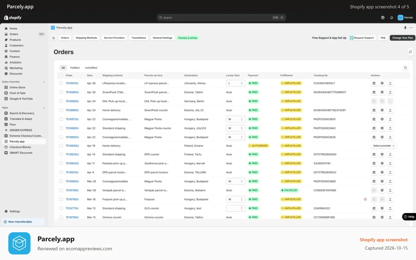Check the box for order TE1690SU
416x260 pixels.
coord(61,92)
